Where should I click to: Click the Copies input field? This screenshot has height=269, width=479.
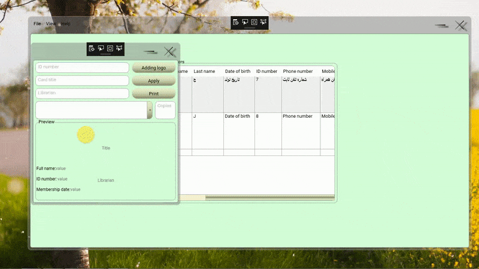(165, 110)
